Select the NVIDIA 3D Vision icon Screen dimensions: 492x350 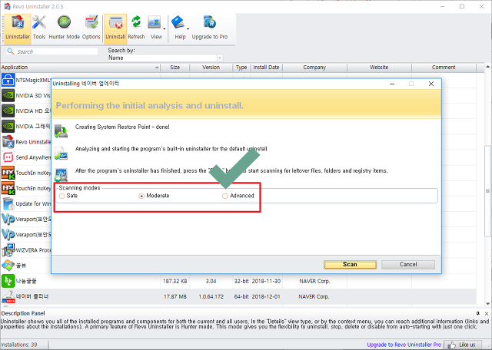pyautogui.click(x=8, y=95)
